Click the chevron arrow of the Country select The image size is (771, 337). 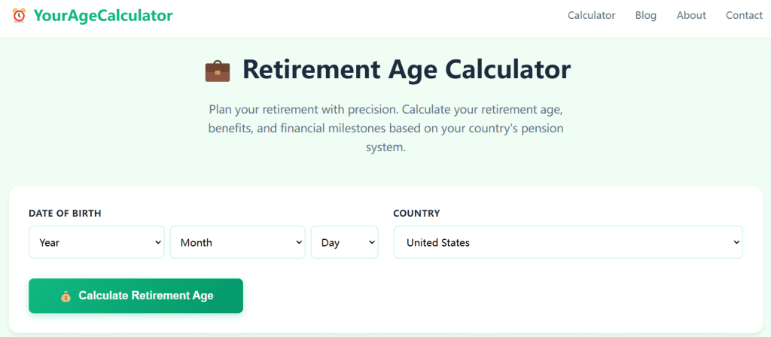tap(736, 242)
